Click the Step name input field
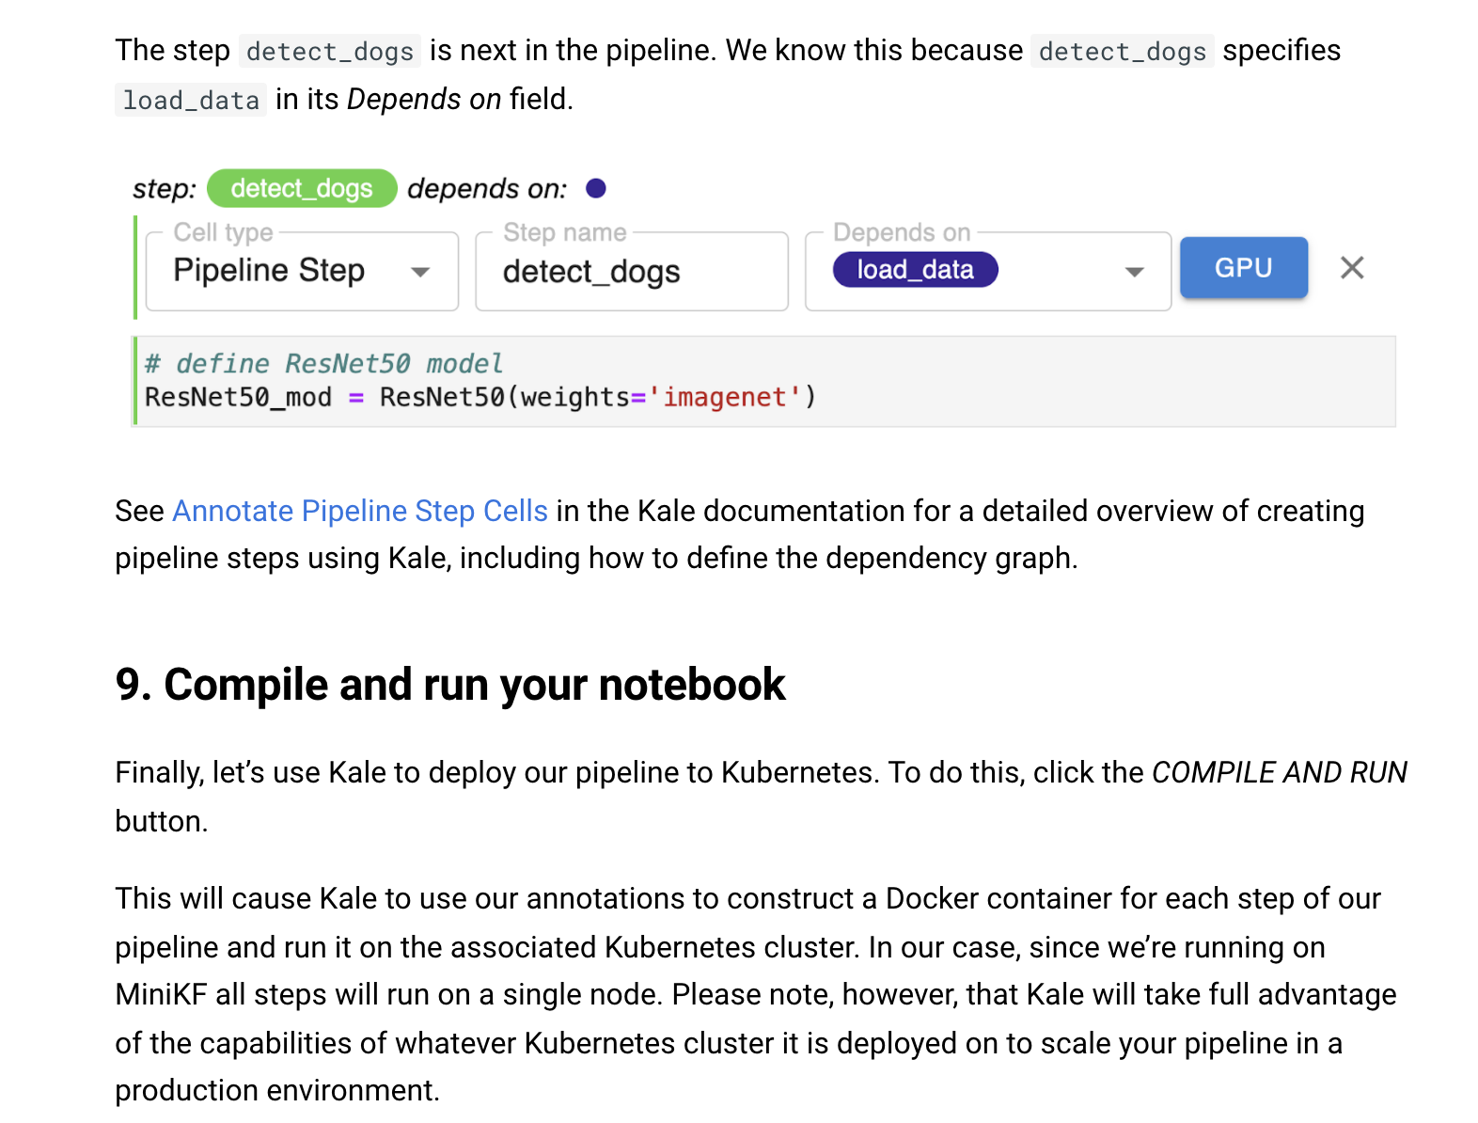This screenshot has width=1478, height=1123. [630, 272]
